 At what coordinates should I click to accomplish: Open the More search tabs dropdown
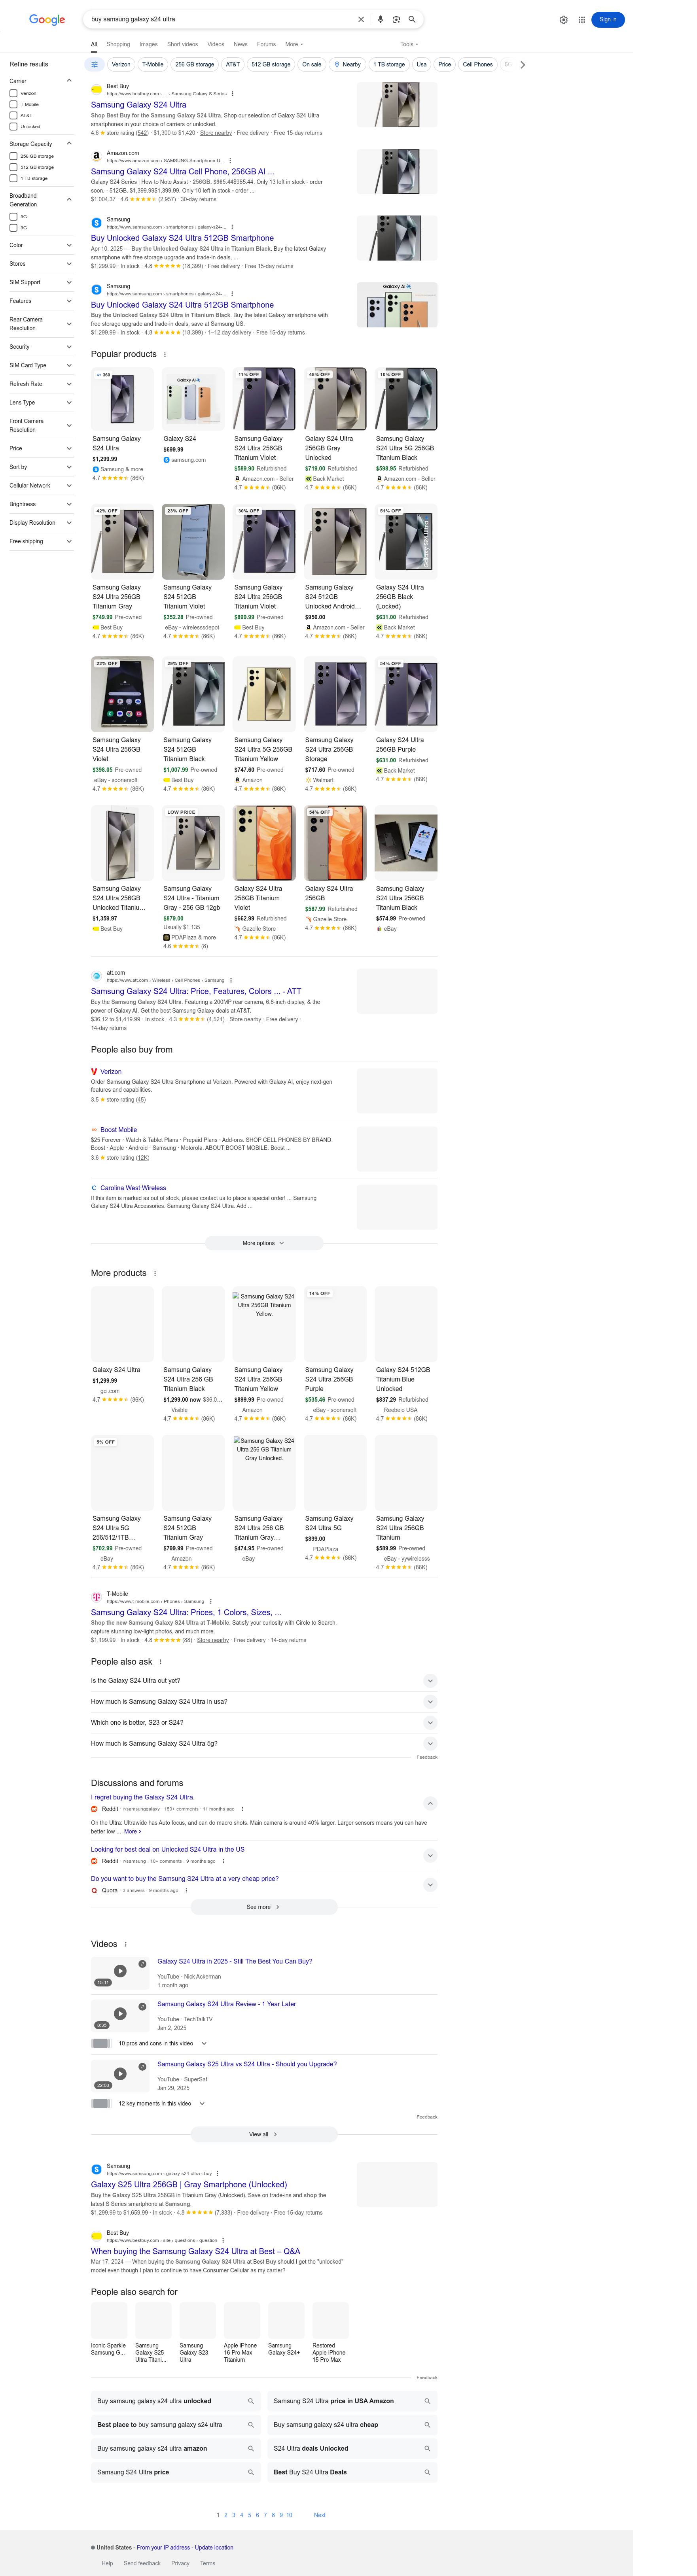click(x=294, y=44)
